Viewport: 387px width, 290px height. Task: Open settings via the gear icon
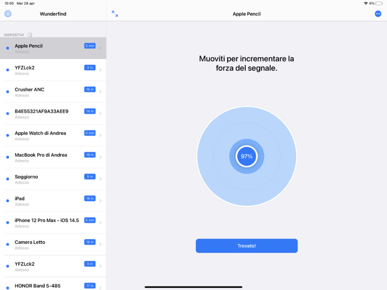tap(8, 14)
